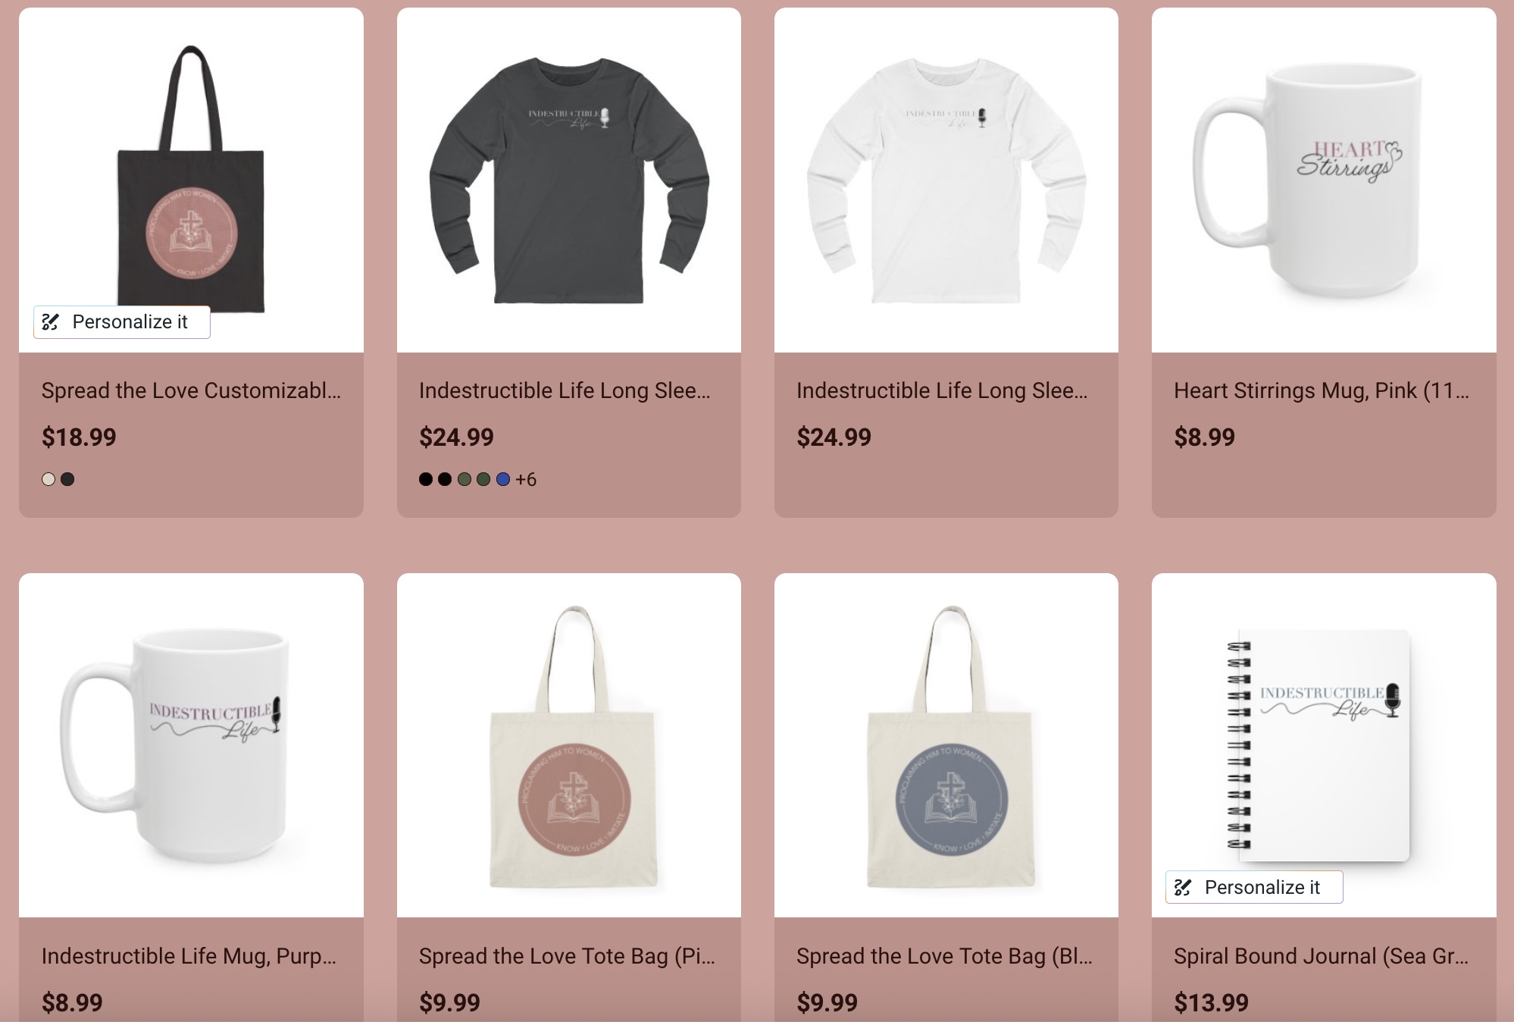
Task: Select the dark color swatch under Customizable tote
Action: tap(67, 479)
